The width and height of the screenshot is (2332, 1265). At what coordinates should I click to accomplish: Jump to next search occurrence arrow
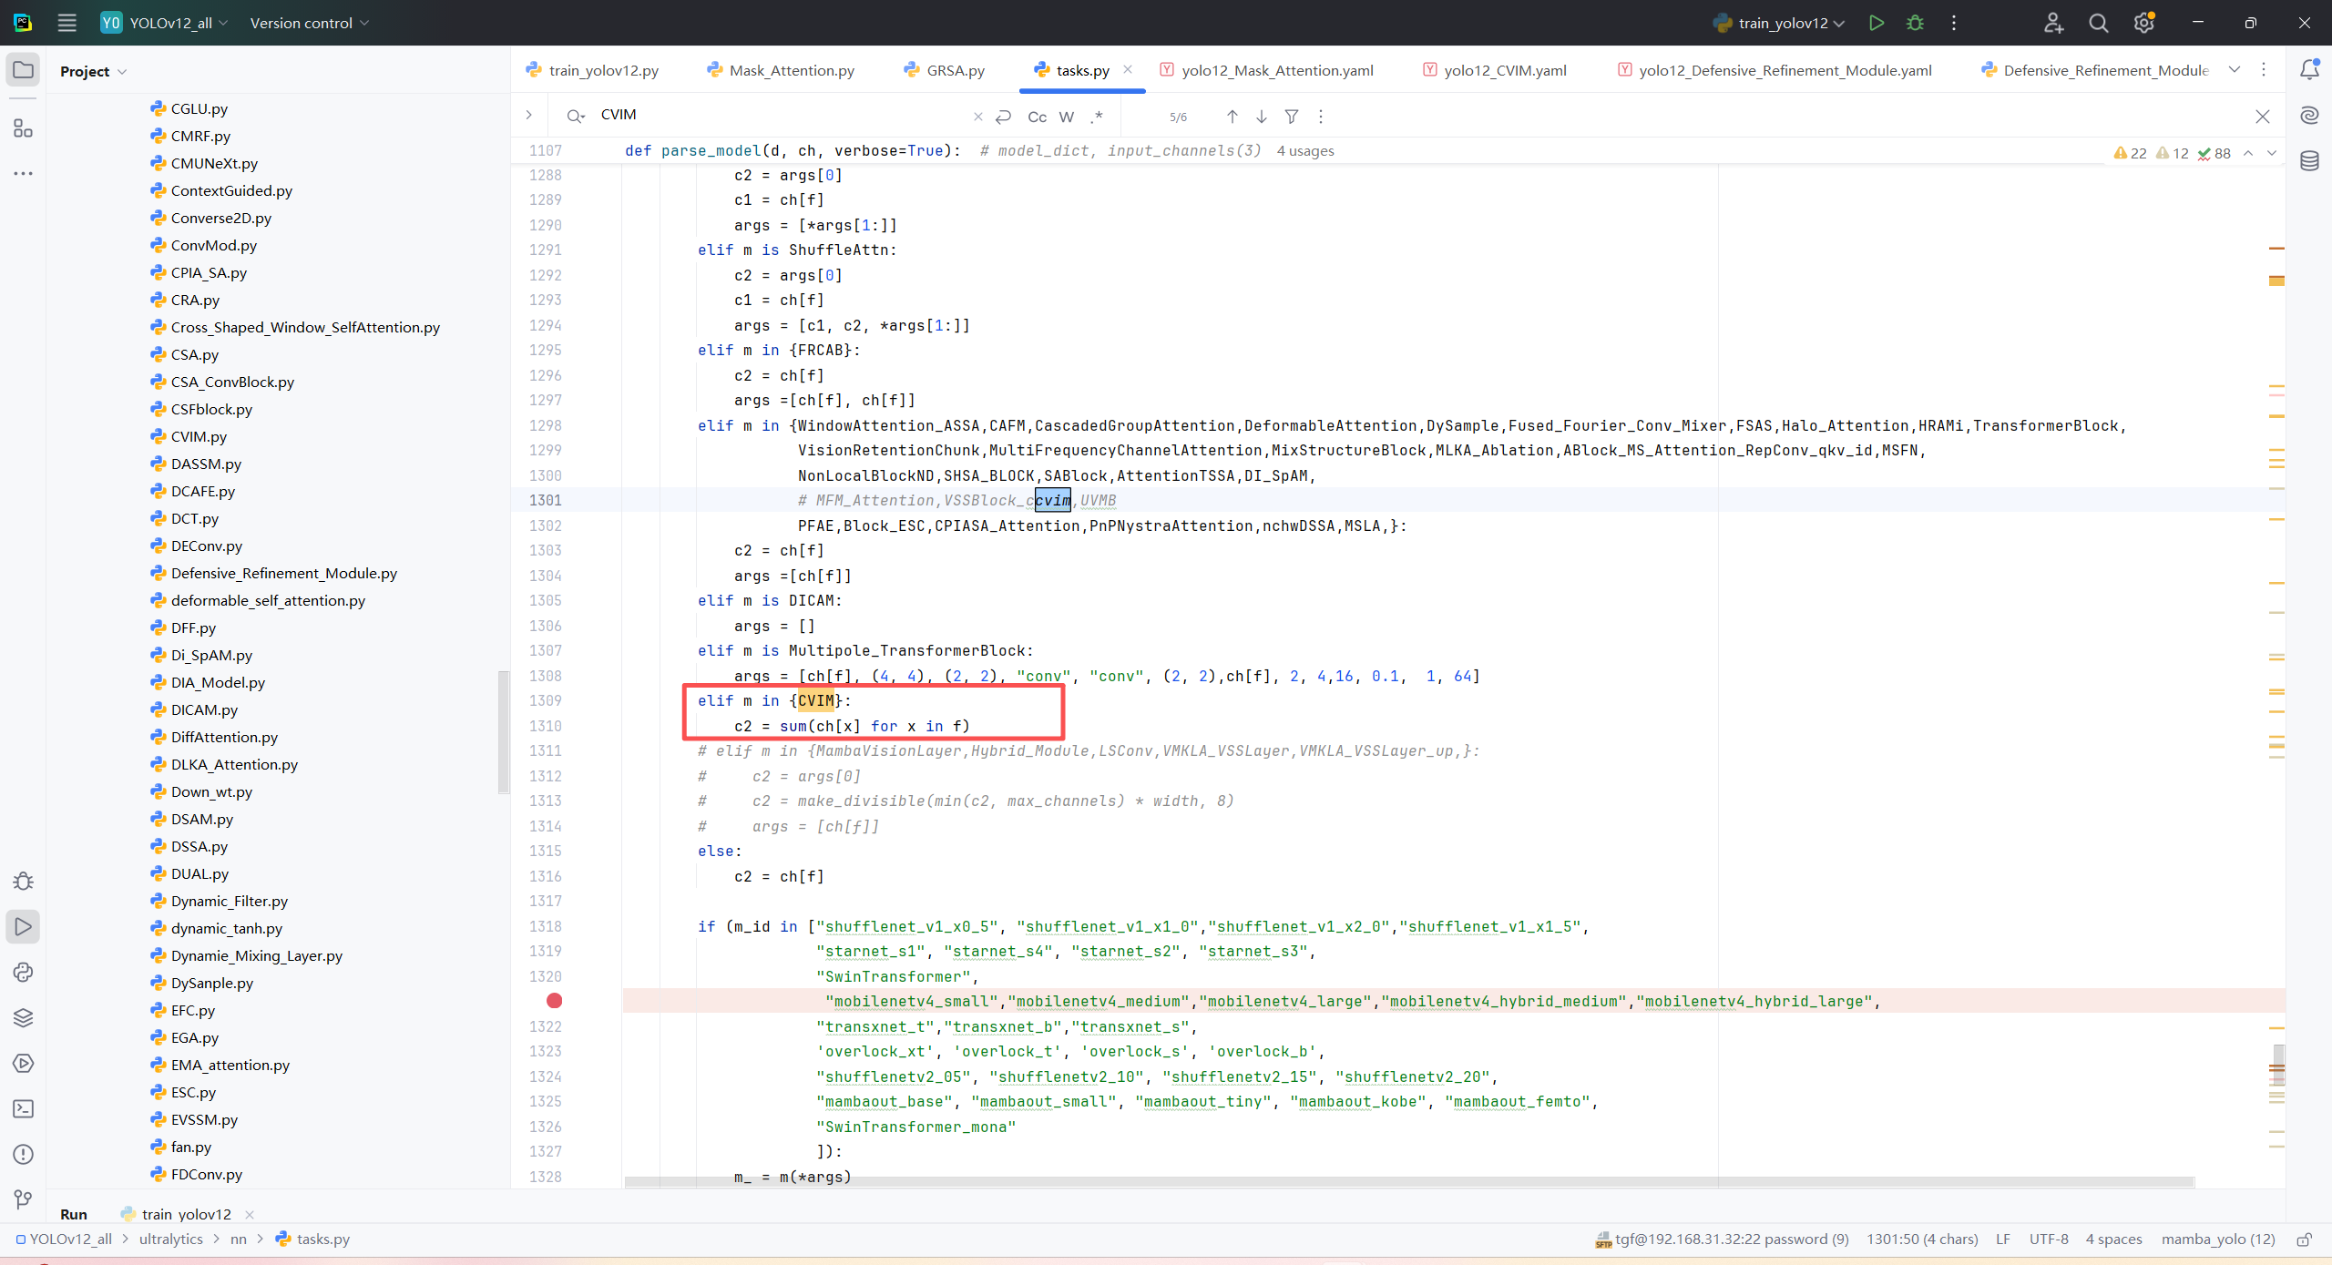pos(1261,117)
